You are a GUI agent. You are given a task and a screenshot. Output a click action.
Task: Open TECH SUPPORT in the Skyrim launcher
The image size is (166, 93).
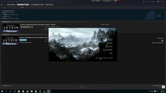[108, 50]
